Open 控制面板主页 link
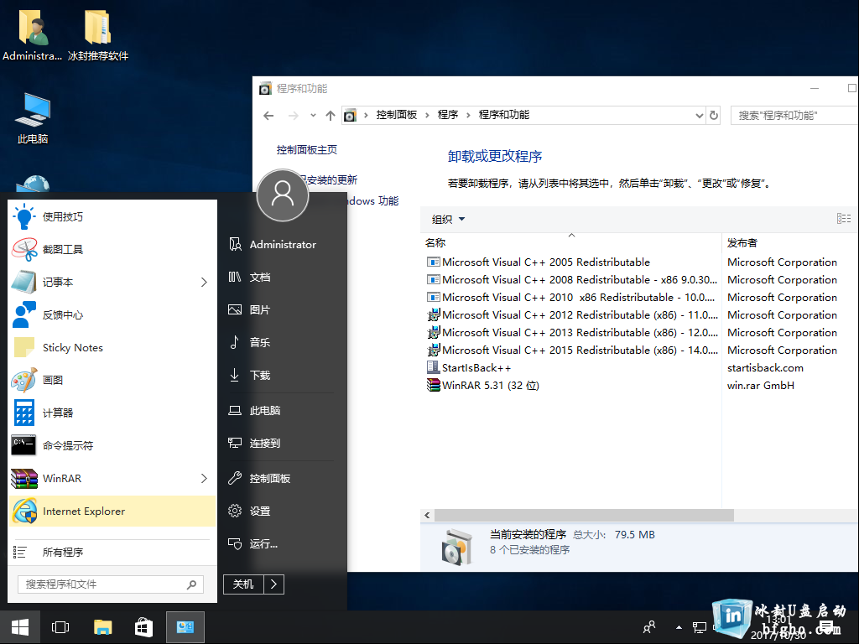This screenshot has height=644, width=859. (307, 150)
